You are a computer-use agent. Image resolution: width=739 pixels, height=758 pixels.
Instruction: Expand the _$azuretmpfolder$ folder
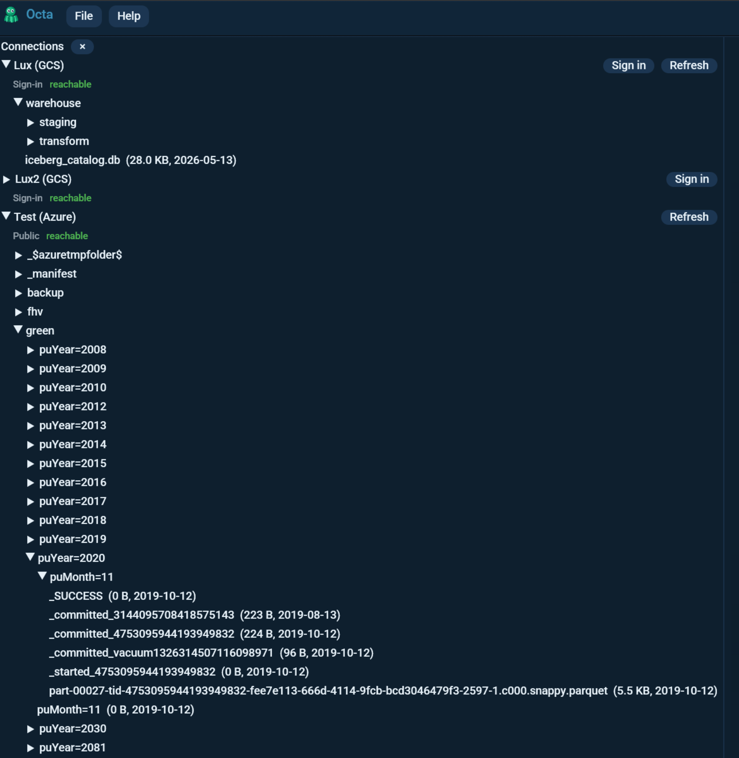coord(19,255)
